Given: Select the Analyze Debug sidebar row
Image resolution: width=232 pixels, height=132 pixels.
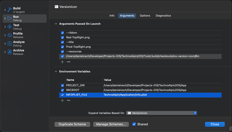Looking at the screenshot, I should (25, 44).
